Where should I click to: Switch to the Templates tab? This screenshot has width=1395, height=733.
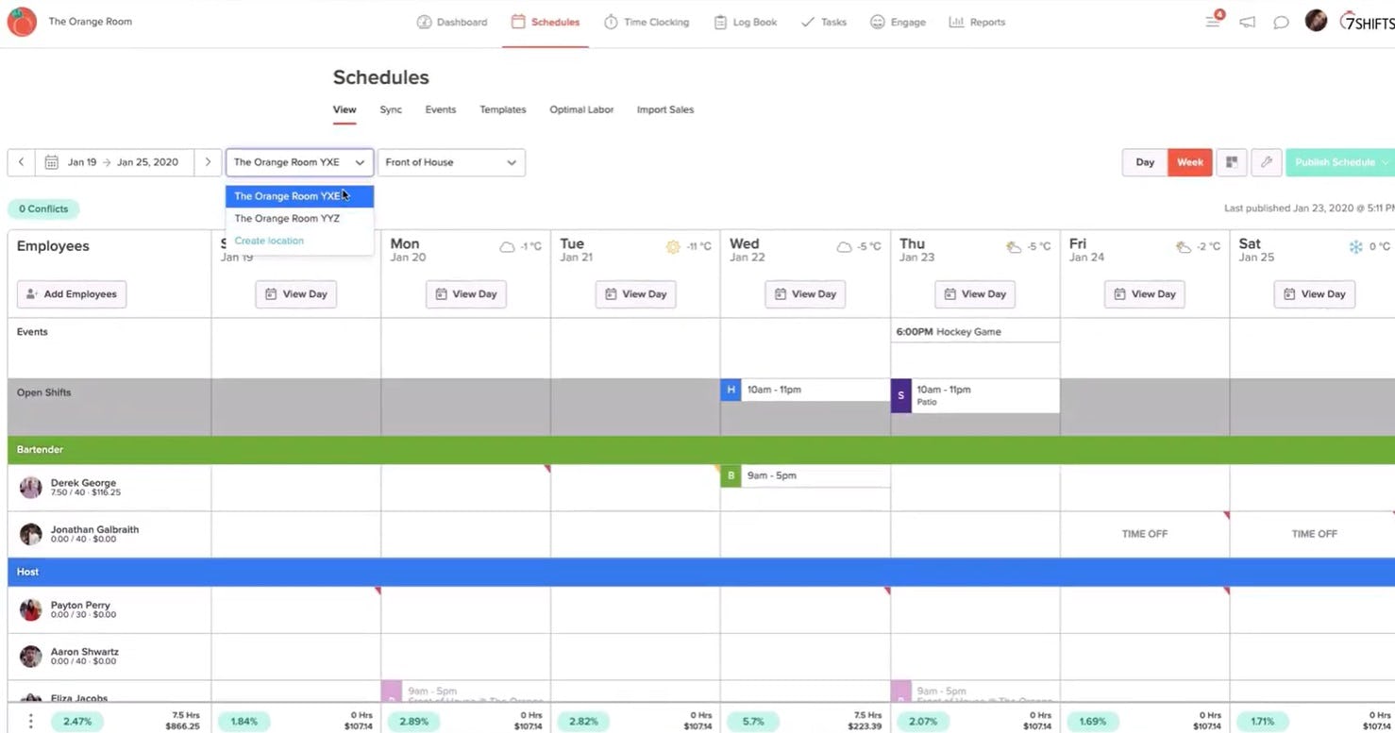[503, 109]
